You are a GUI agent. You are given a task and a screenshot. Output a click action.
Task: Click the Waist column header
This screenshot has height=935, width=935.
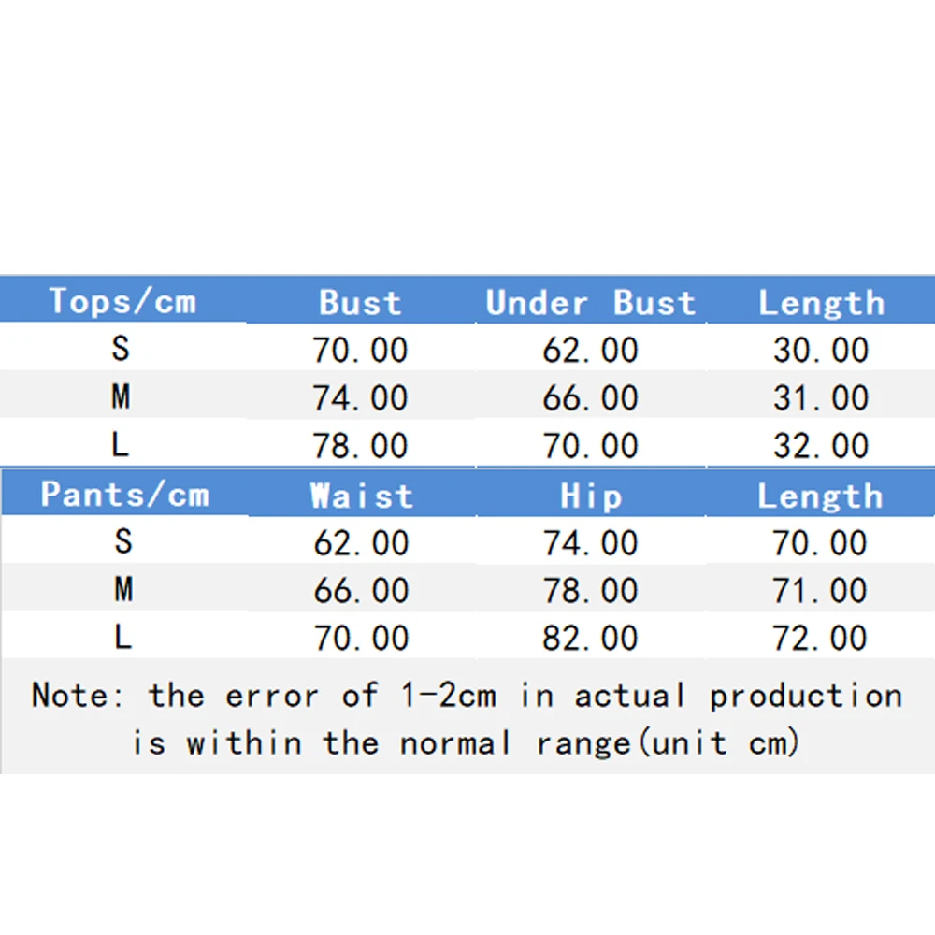(361, 495)
